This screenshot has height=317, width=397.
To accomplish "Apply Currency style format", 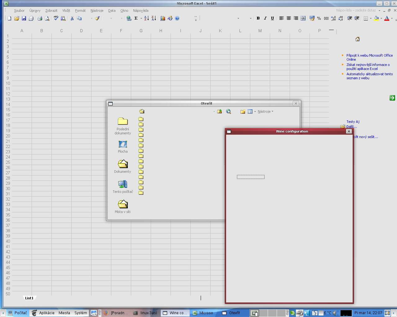I will coord(312,18).
